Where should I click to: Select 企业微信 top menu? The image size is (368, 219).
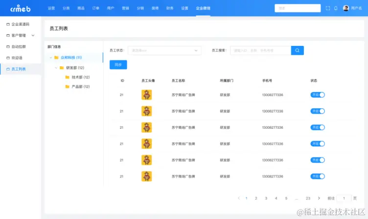(203, 8)
